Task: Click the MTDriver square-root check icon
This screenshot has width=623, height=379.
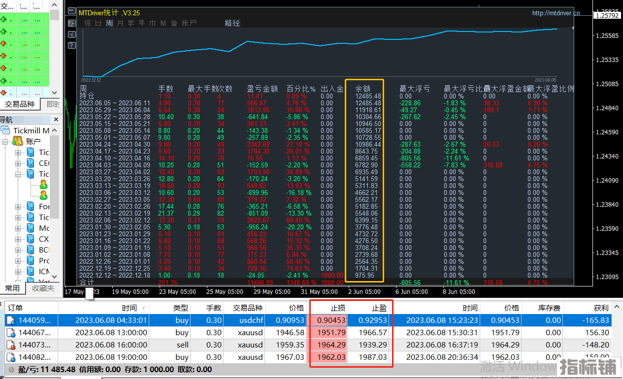Action: (72, 34)
